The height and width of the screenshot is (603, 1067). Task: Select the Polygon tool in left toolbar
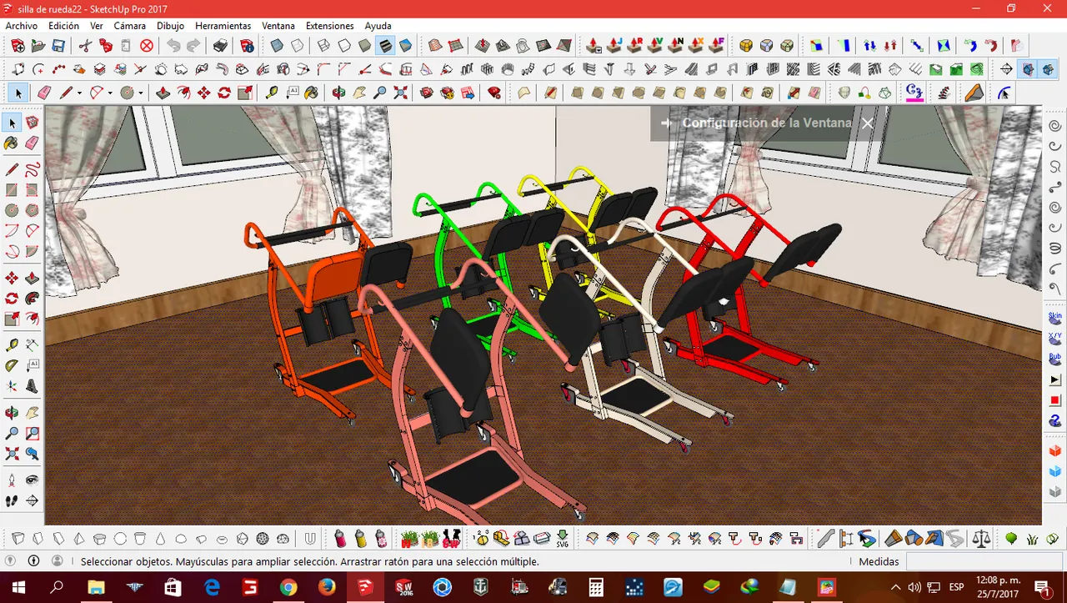pyautogui.click(x=33, y=210)
